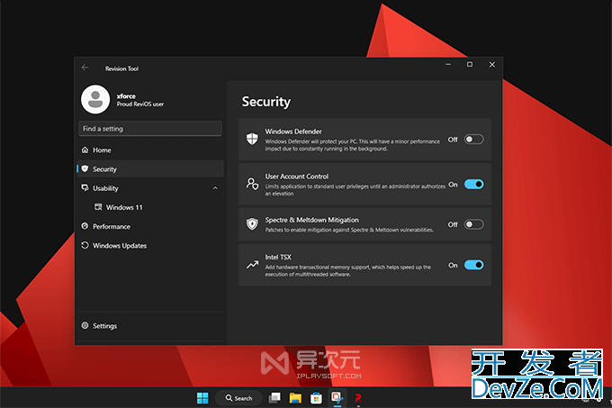The width and height of the screenshot is (612, 408).
Task: Click the xforce user avatar
Action: 95,100
